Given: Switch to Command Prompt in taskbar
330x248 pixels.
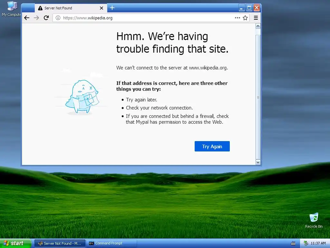Looking at the screenshot, I should (111, 243).
